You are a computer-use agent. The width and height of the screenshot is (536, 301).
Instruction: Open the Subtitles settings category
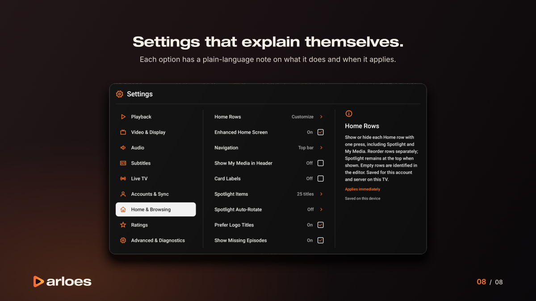155,163
